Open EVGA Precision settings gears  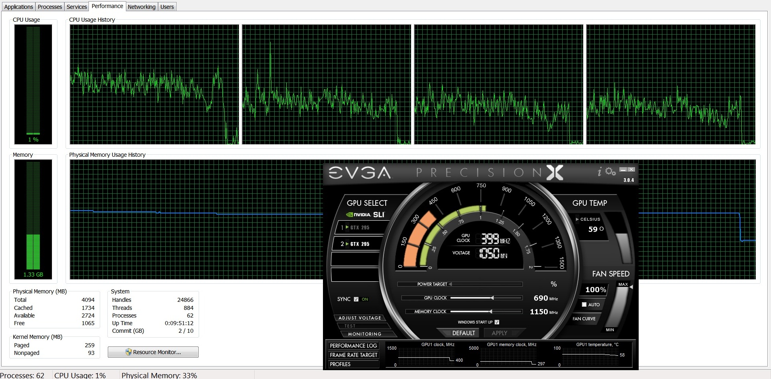pos(611,172)
